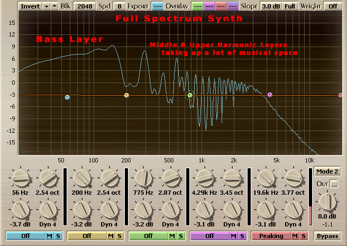The height and width of the screenshot is (246, 347).
Task: Open yellow band 2 filter type Off
Action: tap(87, 236)
